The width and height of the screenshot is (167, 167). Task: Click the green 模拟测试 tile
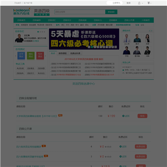(31, 56)
